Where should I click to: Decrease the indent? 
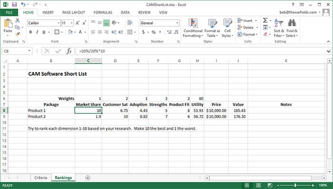pyautogui.click(x=114, y=32)
